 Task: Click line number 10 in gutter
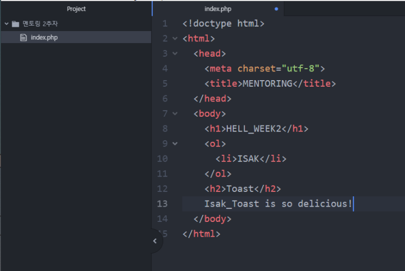(x=162, y=159)
